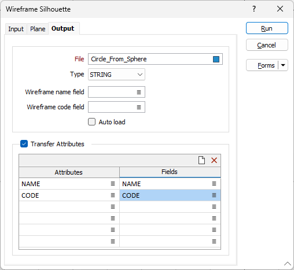This screenshot has height=270, width=294.
Task: Open list icon in Wireframe name field
Action: click(139, 92)
